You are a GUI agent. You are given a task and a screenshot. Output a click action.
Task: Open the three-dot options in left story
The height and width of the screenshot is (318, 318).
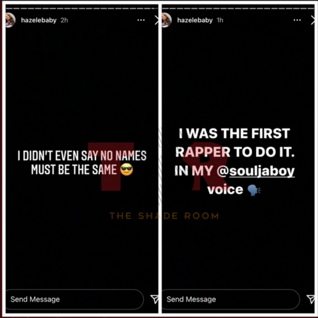pyautogui.click(x=141, y=20)
